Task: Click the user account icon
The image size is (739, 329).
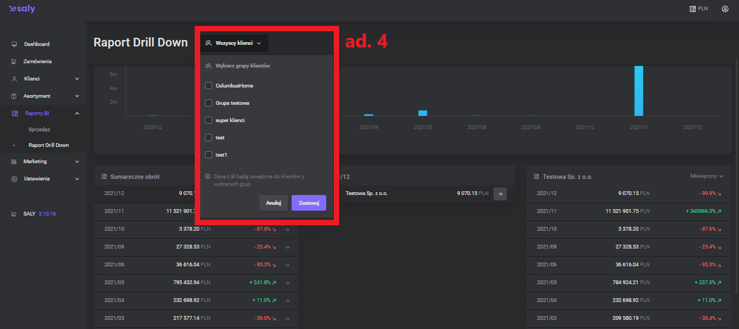Action: click(x=725, y=9)
